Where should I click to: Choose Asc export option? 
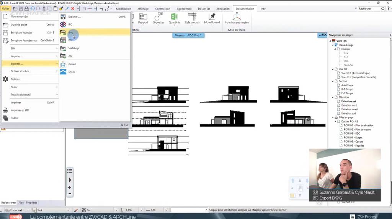(x=95, y=56)
